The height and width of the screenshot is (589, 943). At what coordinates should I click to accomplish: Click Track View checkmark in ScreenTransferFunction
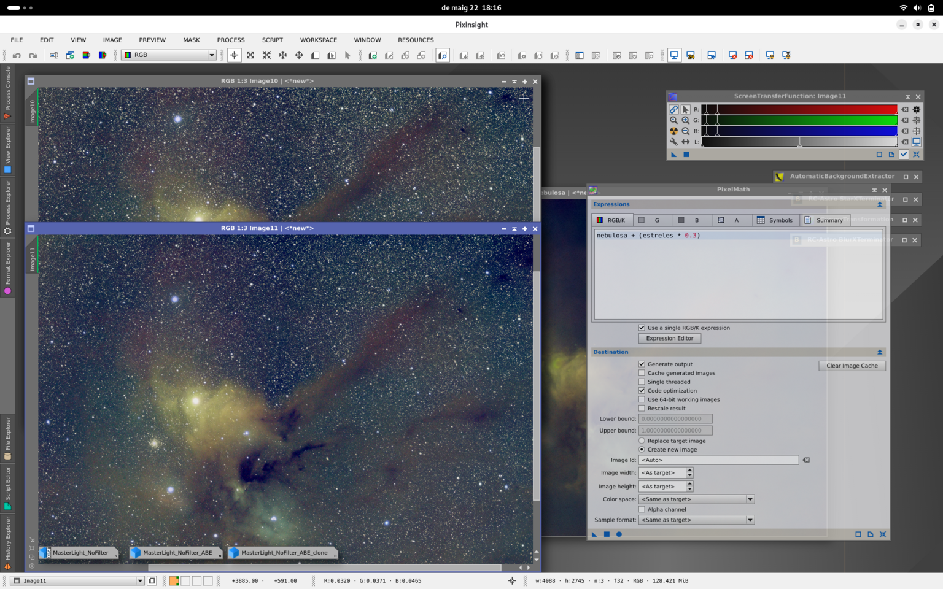[x=904, y=155]
